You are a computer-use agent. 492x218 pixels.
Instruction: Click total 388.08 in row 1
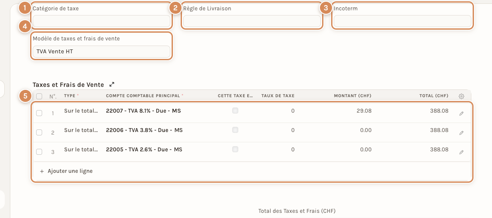pyautogui.click(x=439, y=111)
